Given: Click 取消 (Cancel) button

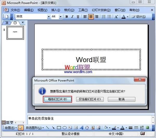Looking at the screenshot, I should pos(122,99).
